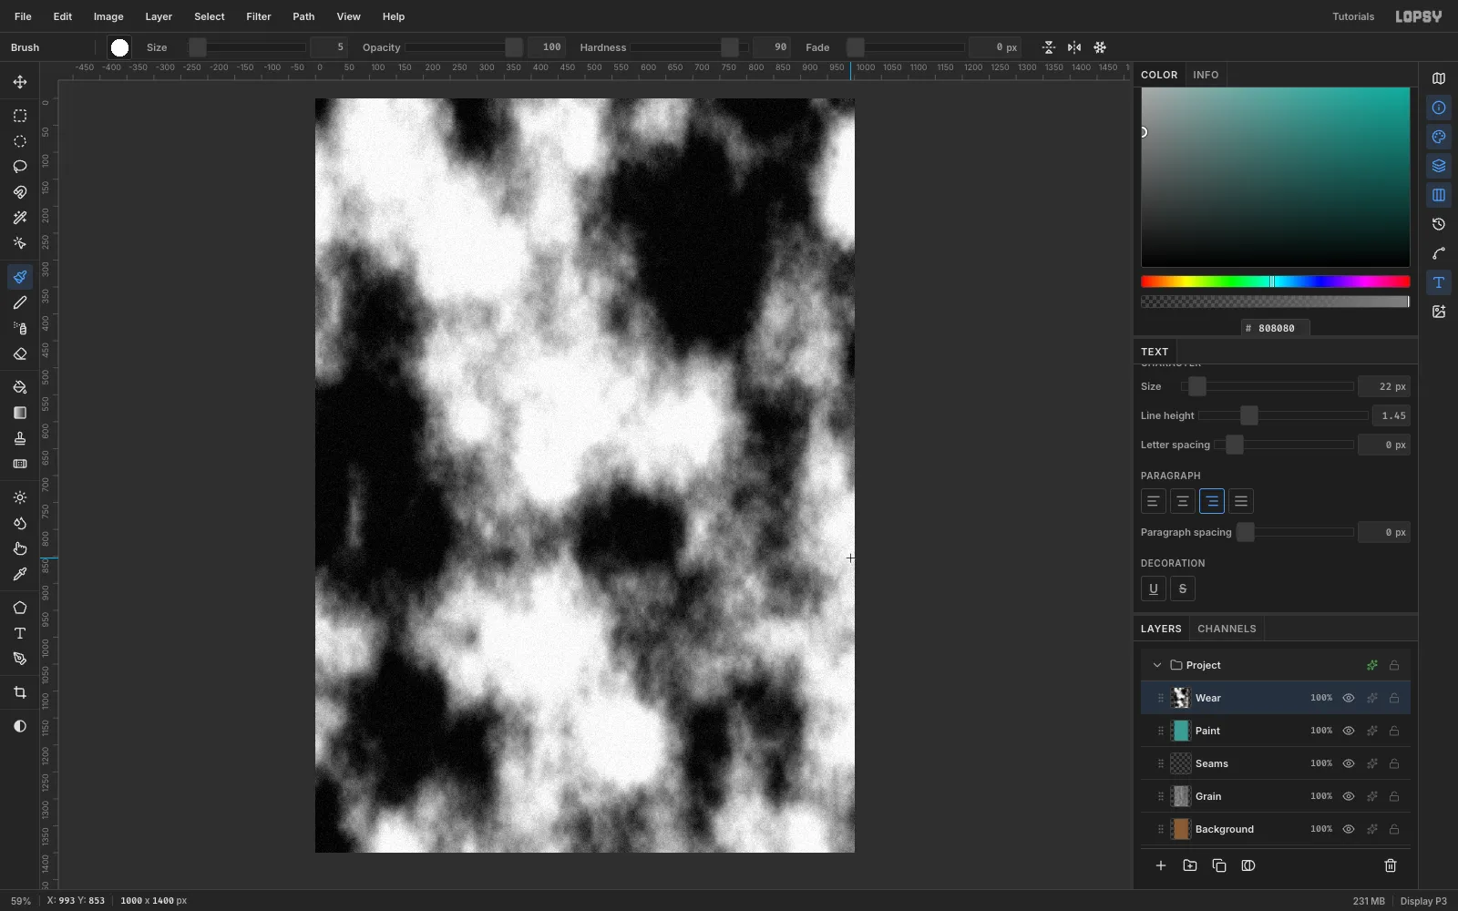1458x911 pixels.
Task: Select the Type tool in the toolbar
Action: [20, 633]
